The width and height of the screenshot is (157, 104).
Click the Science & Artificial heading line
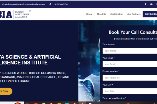click(x=30, y=57)
